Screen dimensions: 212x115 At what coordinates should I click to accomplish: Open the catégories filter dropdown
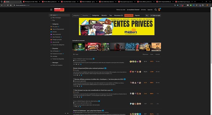click(77, 16)
